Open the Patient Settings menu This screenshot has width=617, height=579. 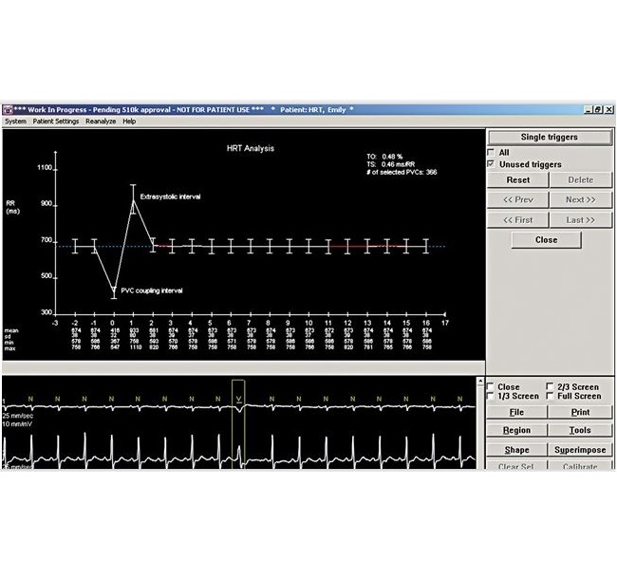(x=55, y=121)
